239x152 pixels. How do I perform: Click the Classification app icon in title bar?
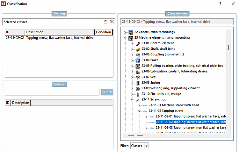tap(4, 4)
